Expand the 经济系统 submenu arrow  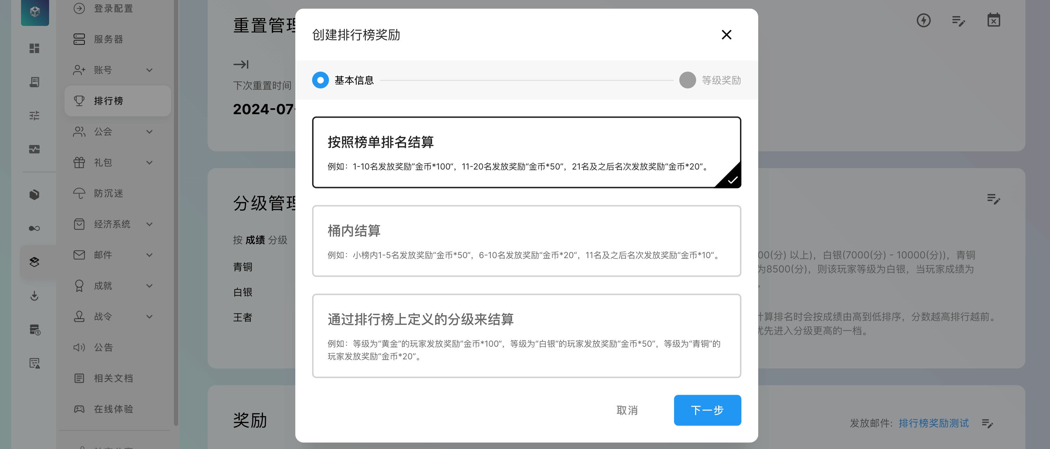(x=149, y=224)
